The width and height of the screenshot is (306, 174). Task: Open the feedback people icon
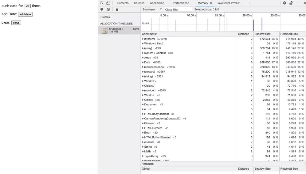291,3
